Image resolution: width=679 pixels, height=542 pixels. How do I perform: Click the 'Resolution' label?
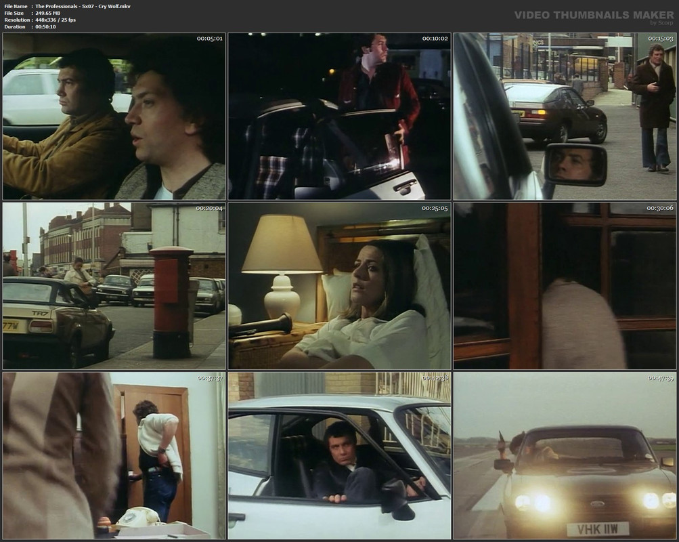pyautogui.click(x=17, y=20)
